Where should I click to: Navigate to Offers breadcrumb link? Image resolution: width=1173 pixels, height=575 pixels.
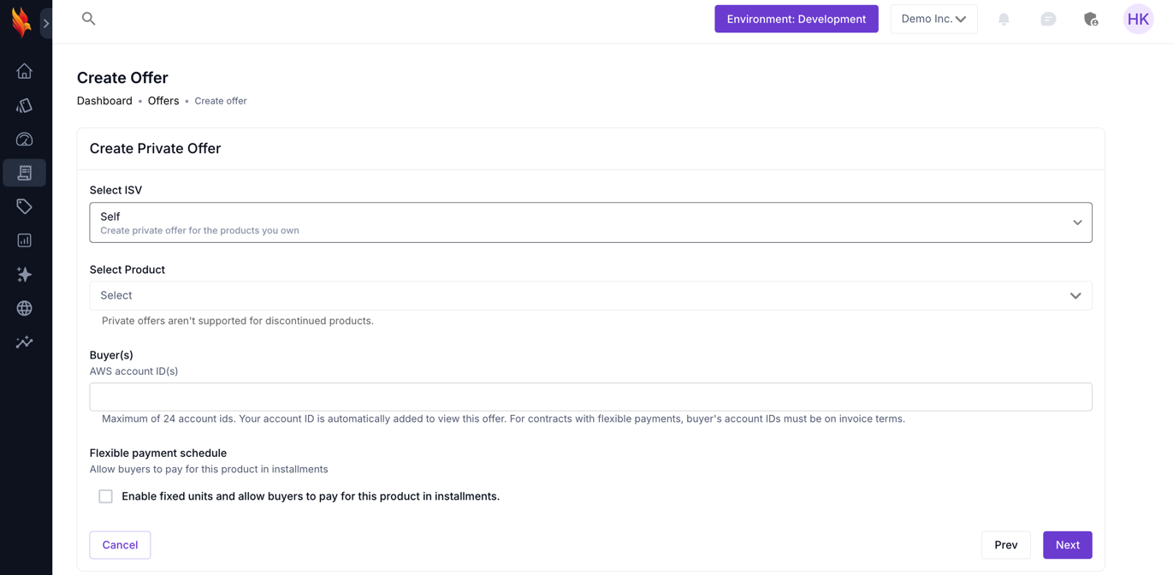[x=163, y=101]
